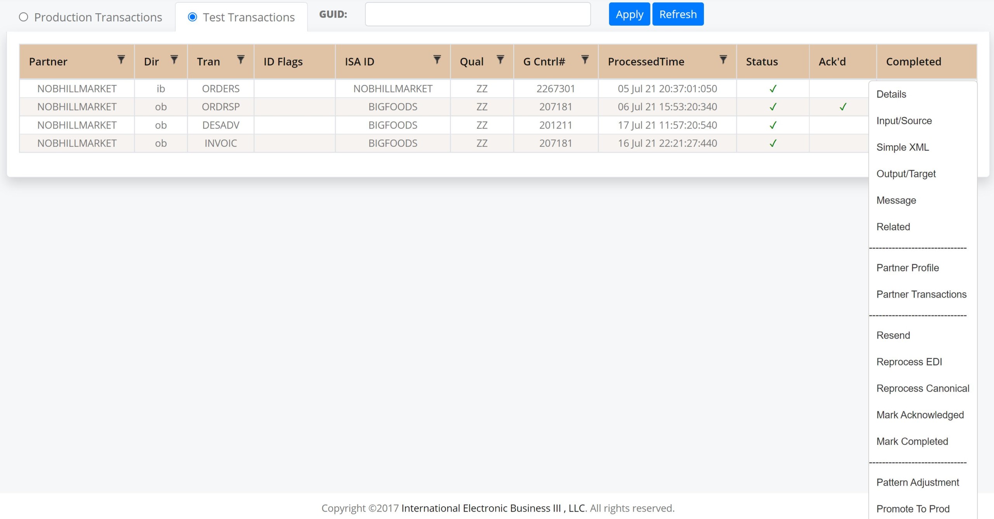This screenshot has width=994, height=519.
Task: Click the INVOIC transaction cell
Action: point(221,143)
